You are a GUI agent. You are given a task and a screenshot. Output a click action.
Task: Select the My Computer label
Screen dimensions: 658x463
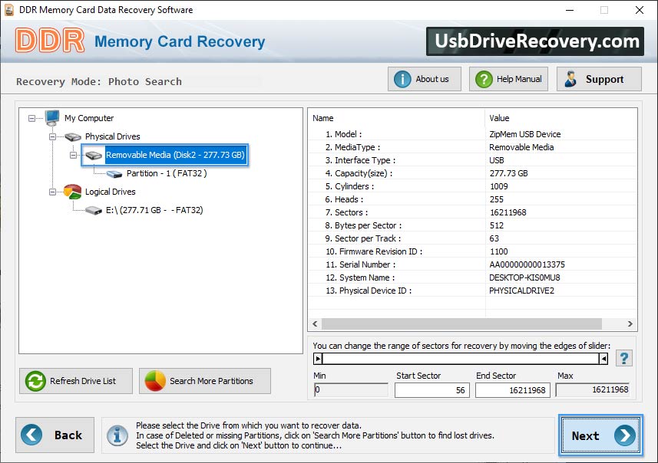(89, 118)
